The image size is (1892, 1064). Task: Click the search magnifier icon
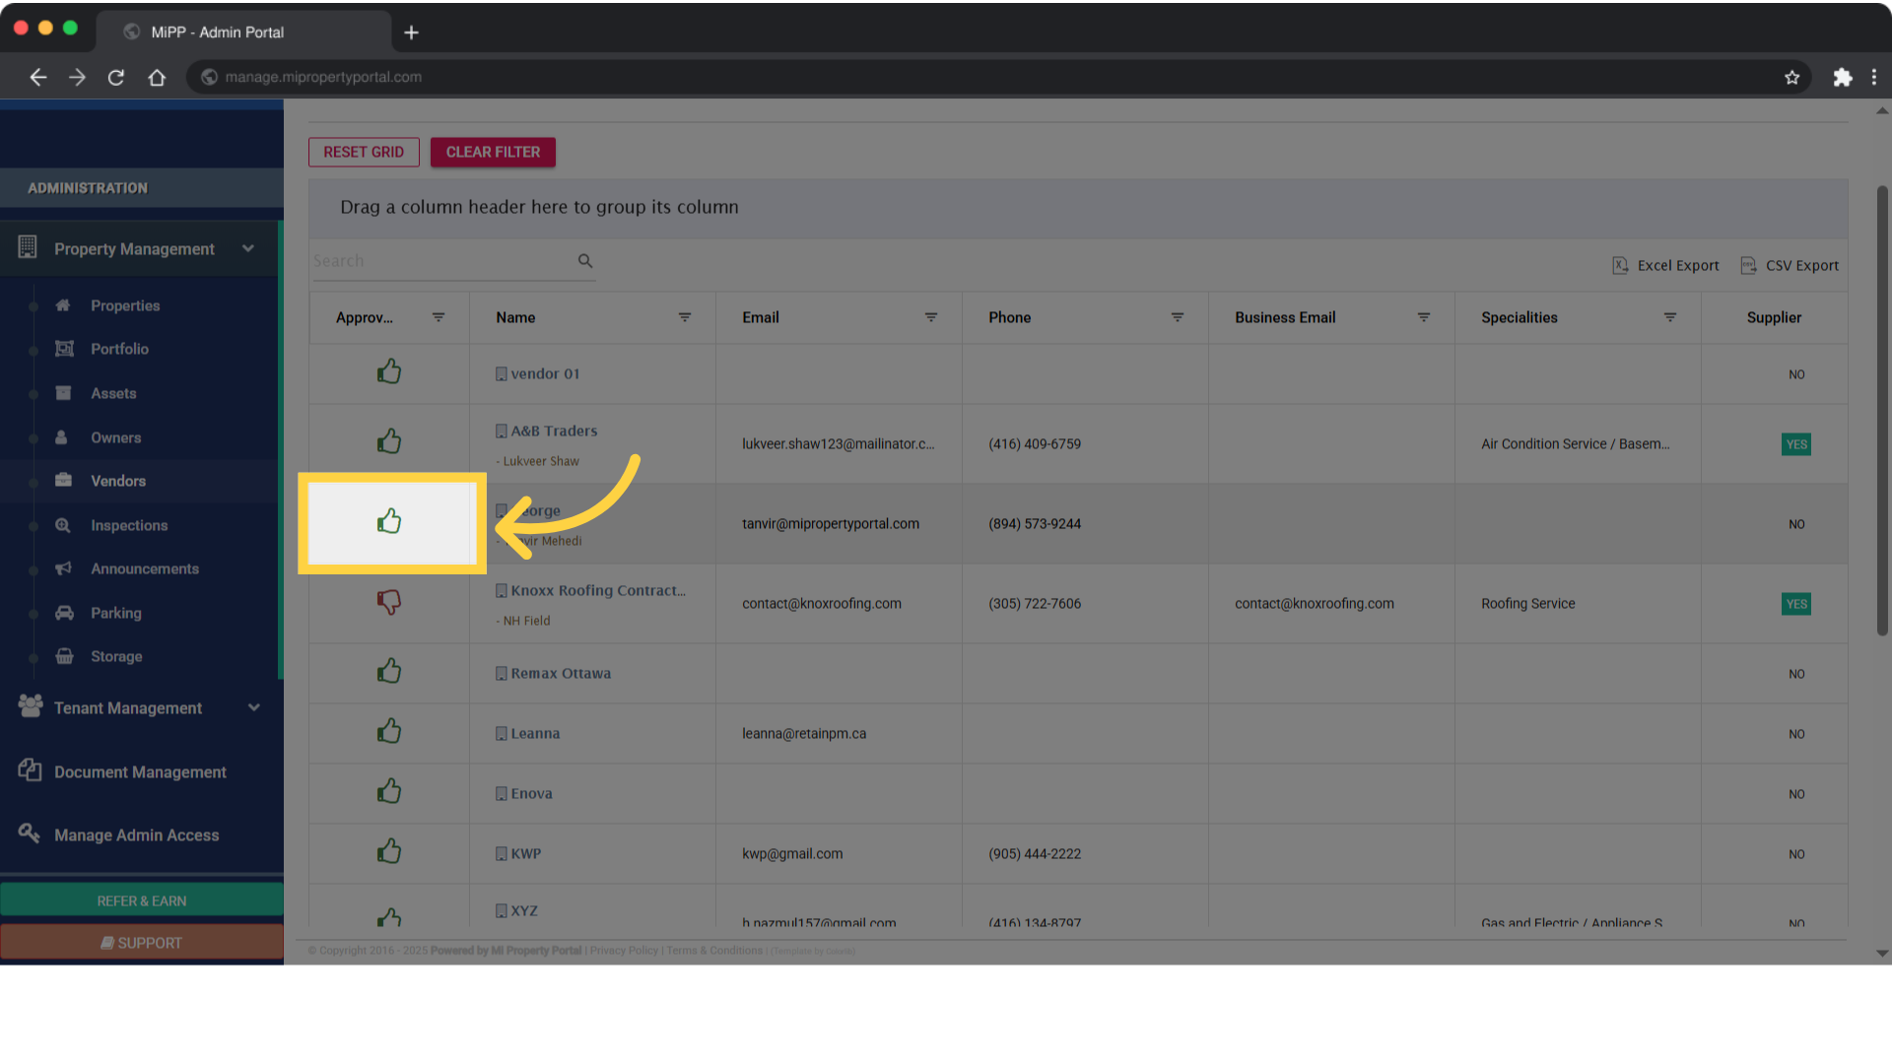tap(585, 261)
